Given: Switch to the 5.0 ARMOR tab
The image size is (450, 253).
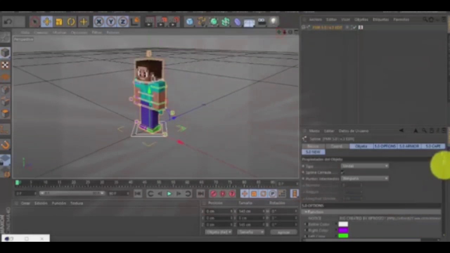Looking at the screenshot, I should click(x=409, y=146).
